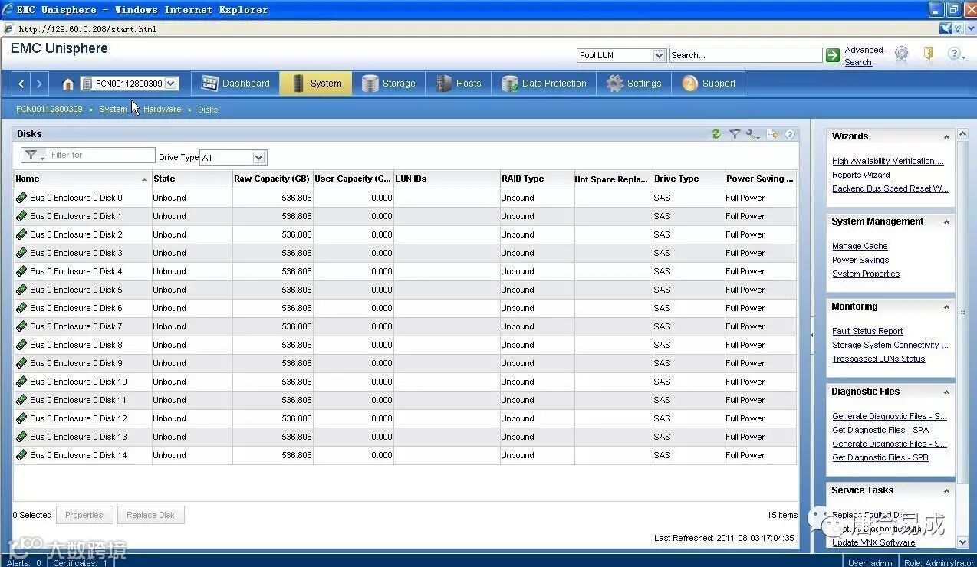
Task: Open Reports Wizard link
Action: (x=860, y=175)
